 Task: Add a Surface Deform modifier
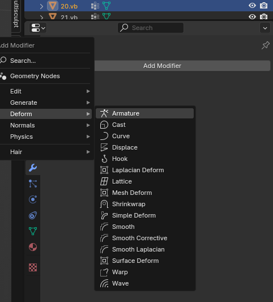[145, 261]
